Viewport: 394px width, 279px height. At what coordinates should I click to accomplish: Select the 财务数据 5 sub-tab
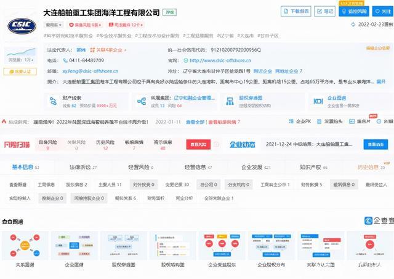click(312, 185)
